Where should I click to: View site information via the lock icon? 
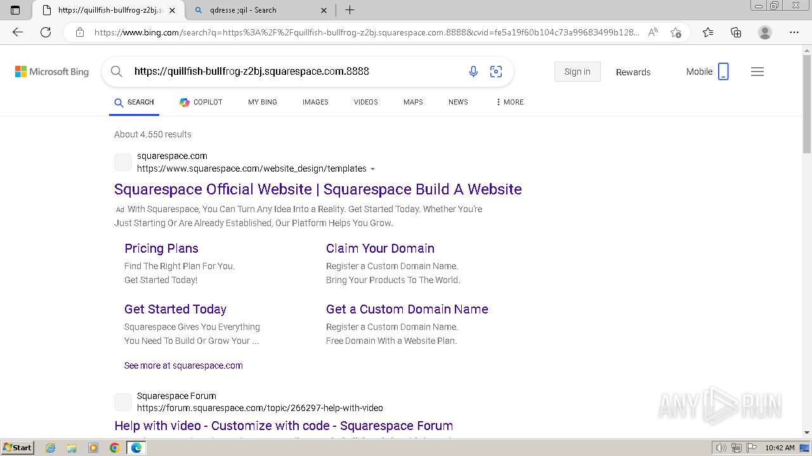tap(79, 32)
